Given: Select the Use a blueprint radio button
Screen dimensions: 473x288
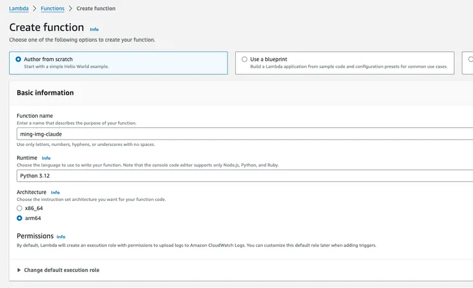Looking at the screenshot, I should pos(245,59).
